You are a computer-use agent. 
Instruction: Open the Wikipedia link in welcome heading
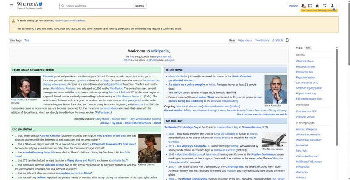tap(160, 51)
